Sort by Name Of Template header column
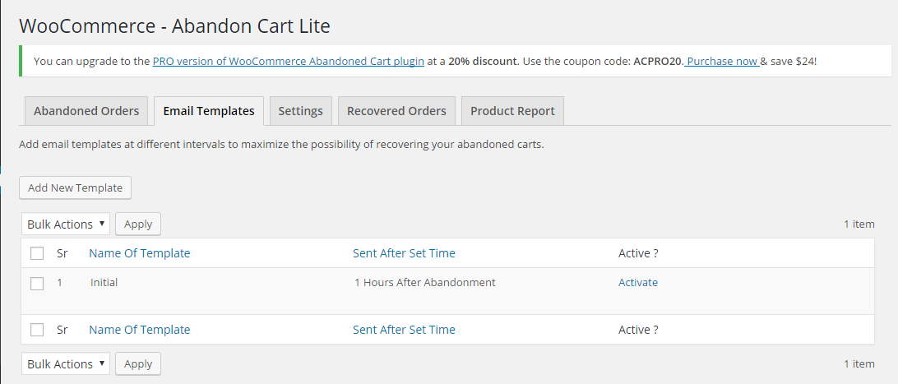This screenshot has height=384, width=898. (139, 253)
